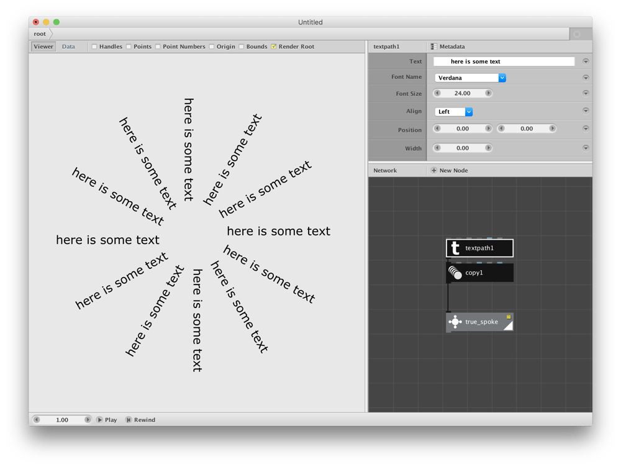Increase the Font Size with right arrow
621x467 pixels.
click(488, 93)
